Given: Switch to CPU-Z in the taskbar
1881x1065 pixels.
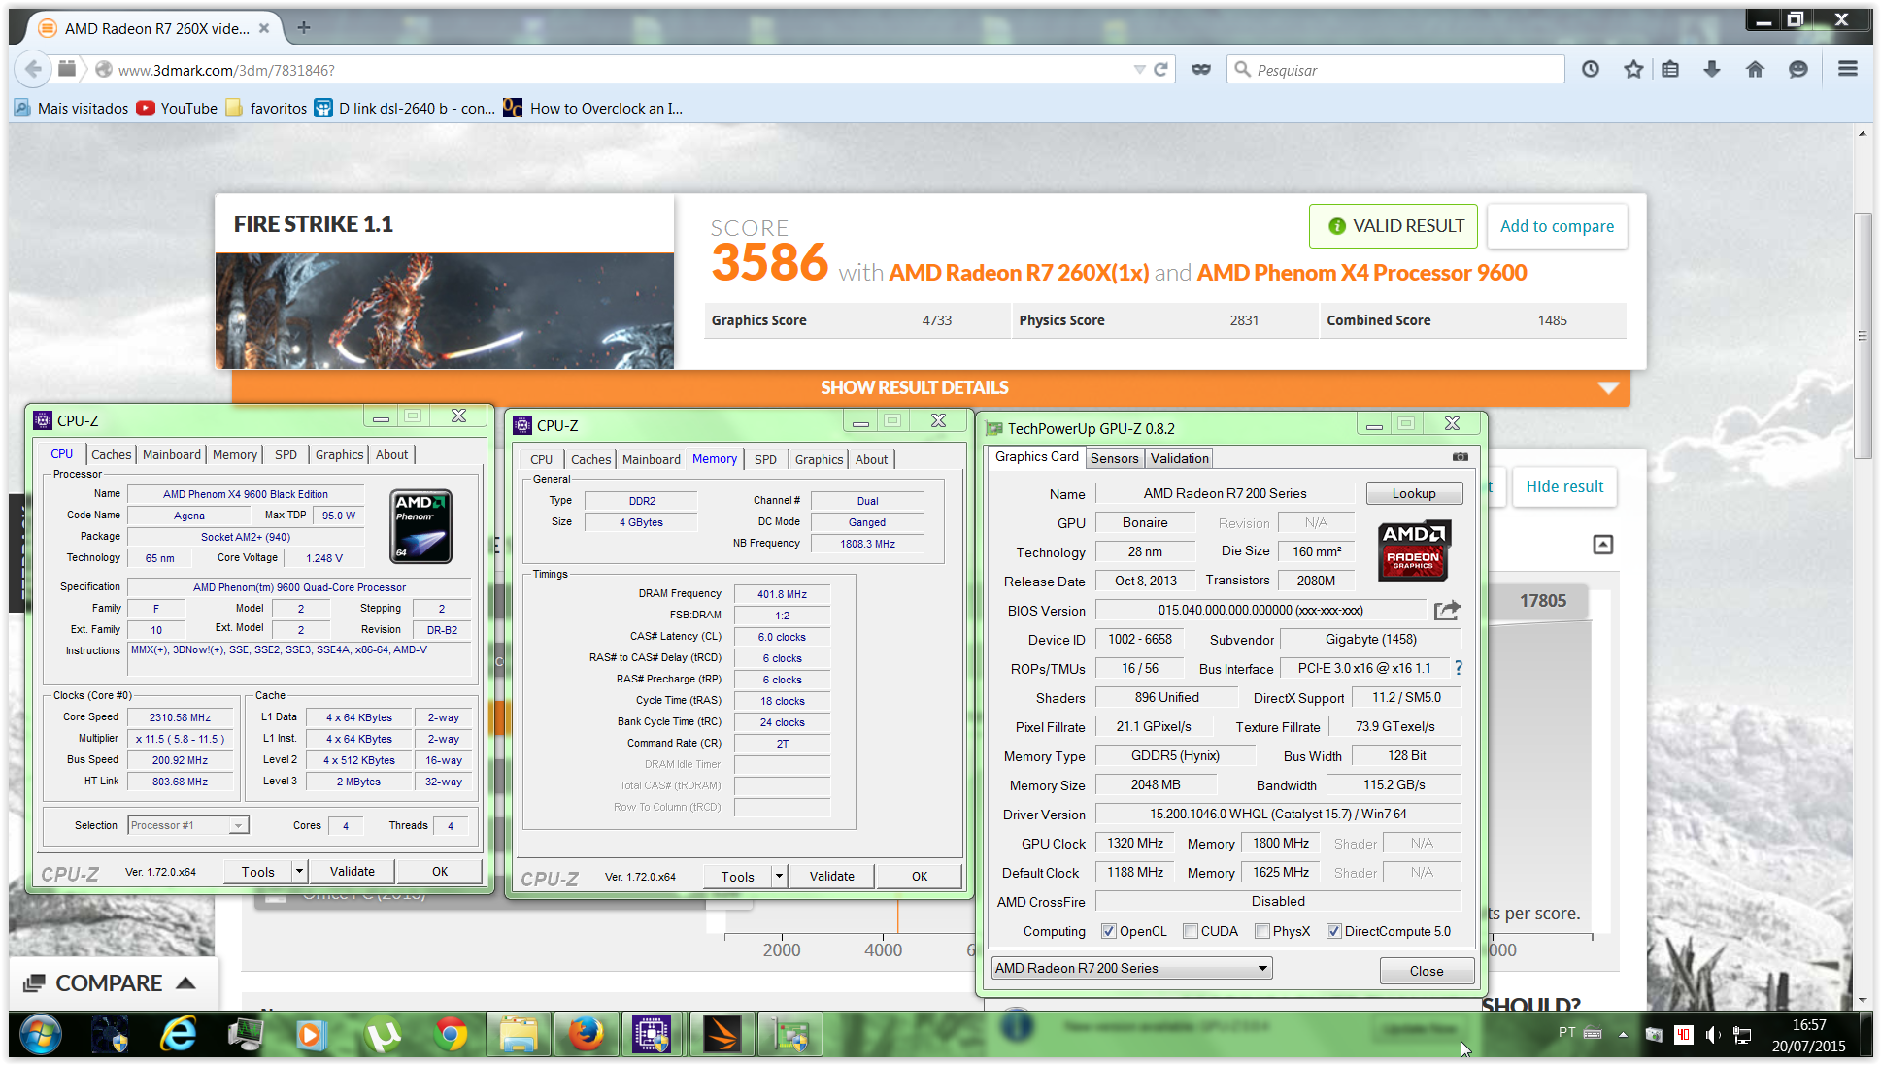Looking at the screenshot, I should [x=651, y=1035].
